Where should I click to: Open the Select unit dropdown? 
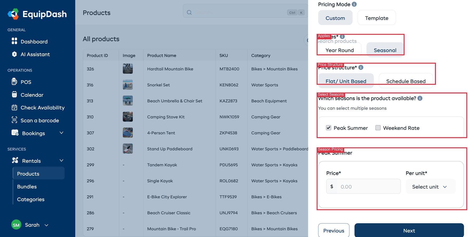[430, 186]
